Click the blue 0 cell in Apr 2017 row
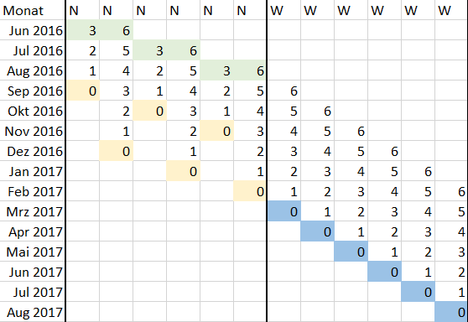The image size is (468, 322). pyautogui.click(x=318, y=231)
